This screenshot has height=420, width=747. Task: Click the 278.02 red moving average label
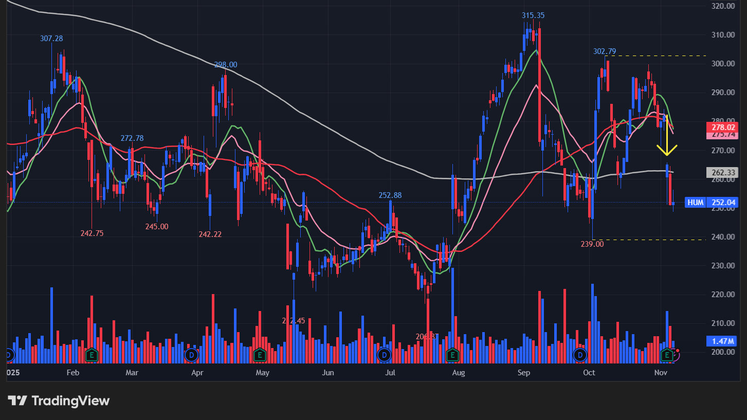click(723, 127)
